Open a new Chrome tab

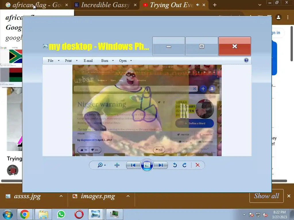(x=215, y=5)
